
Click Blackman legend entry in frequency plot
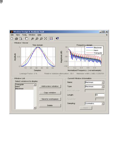(x=98, y=48)
